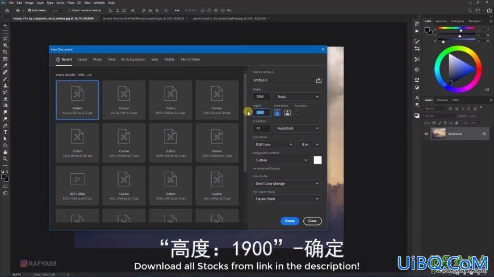Click the search icon at top right

pos(470,10)
